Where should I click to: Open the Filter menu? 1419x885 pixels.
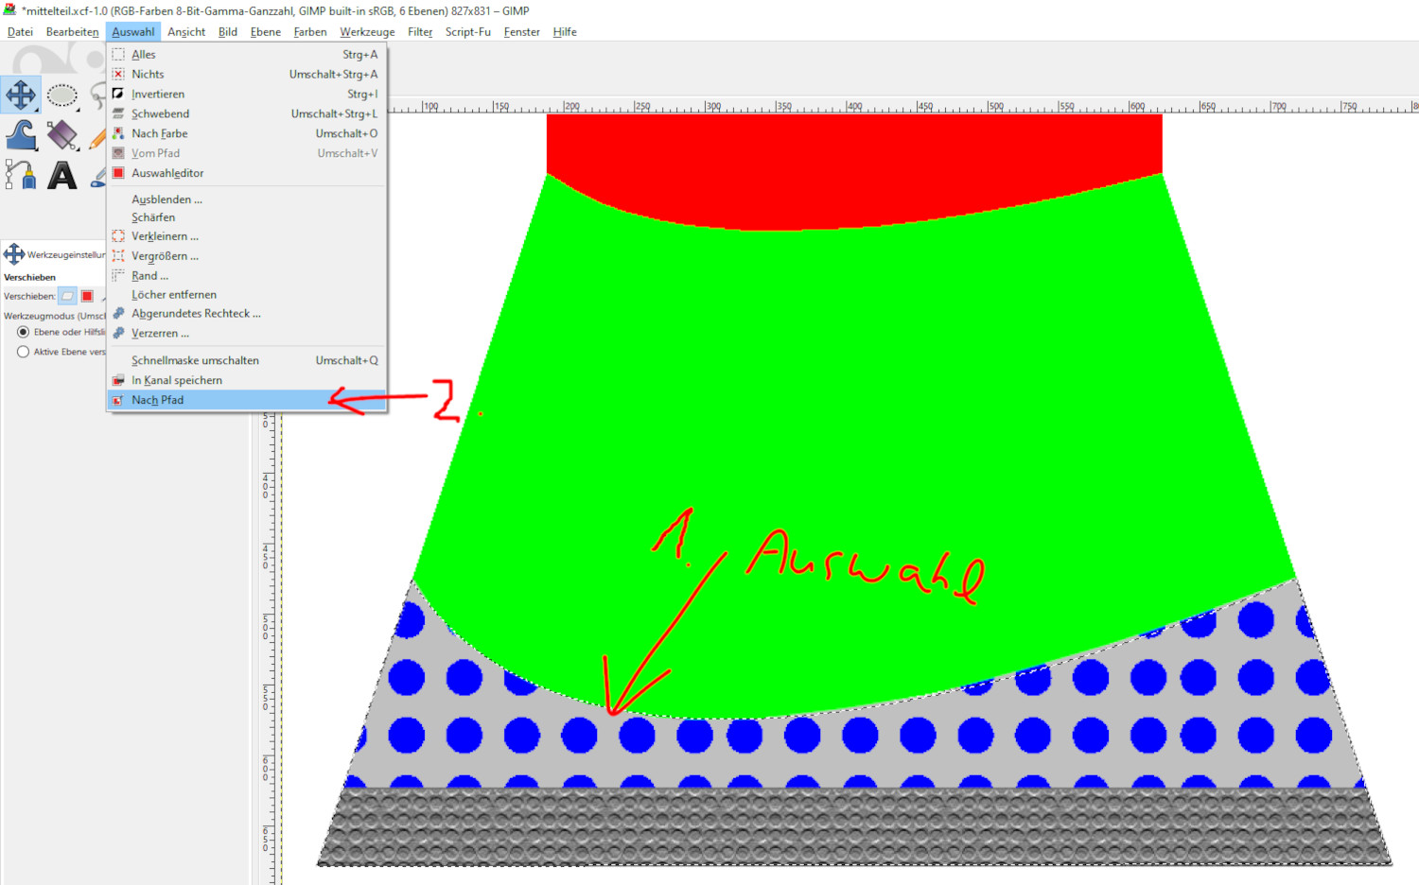click(420, 32)
